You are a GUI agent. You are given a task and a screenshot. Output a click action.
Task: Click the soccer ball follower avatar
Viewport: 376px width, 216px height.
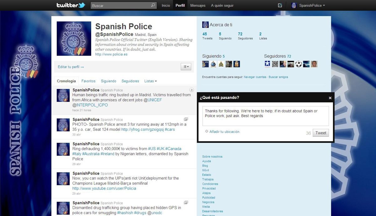pyautogui.click(x=299, y=64)
